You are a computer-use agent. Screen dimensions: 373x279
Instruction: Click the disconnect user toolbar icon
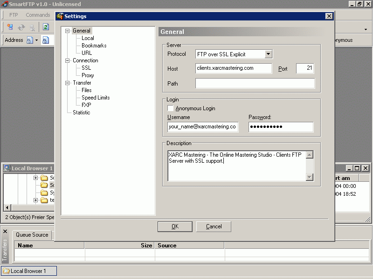pyautogui.click(x=32, y=27)
